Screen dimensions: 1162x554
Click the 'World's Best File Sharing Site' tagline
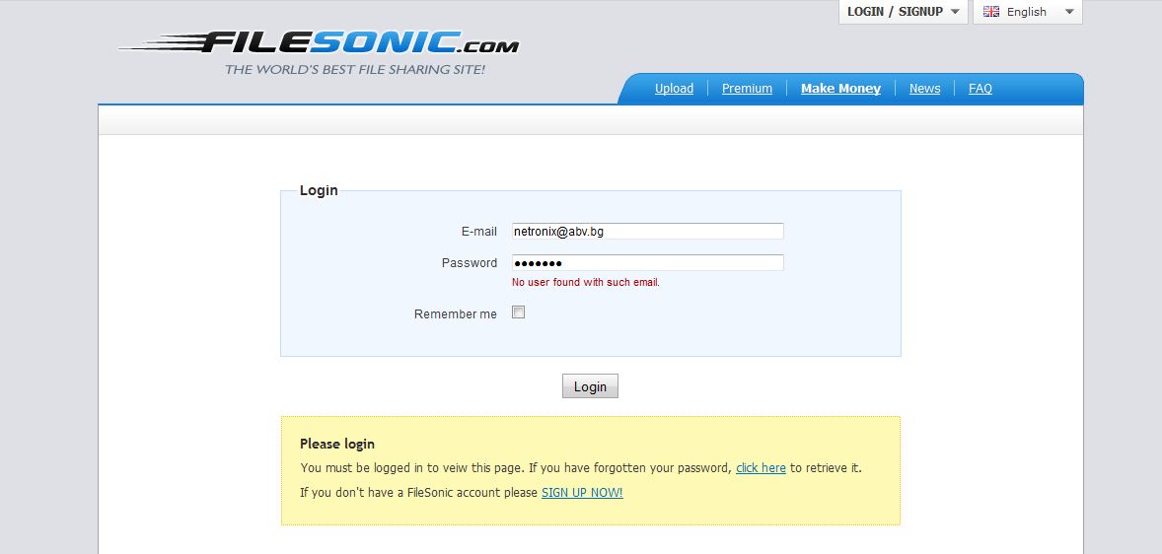coord(355,70)
